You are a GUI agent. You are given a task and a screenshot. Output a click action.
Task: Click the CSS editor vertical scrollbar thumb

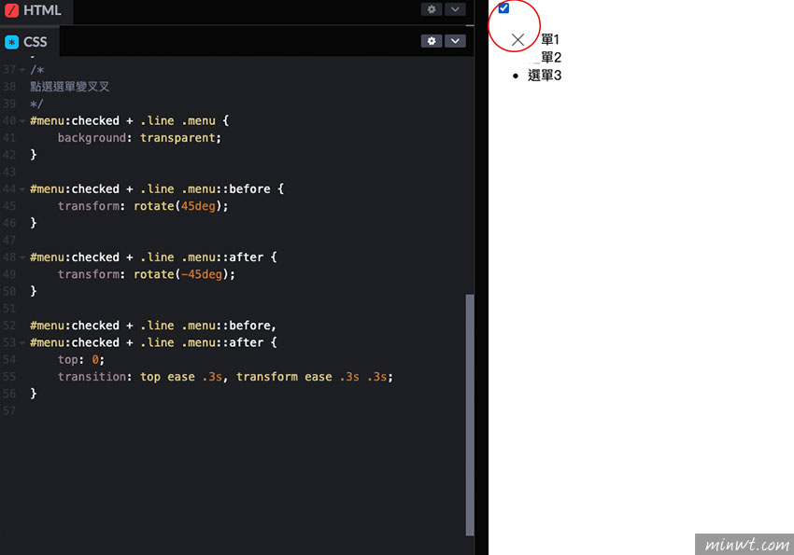(x=470, y=414)
